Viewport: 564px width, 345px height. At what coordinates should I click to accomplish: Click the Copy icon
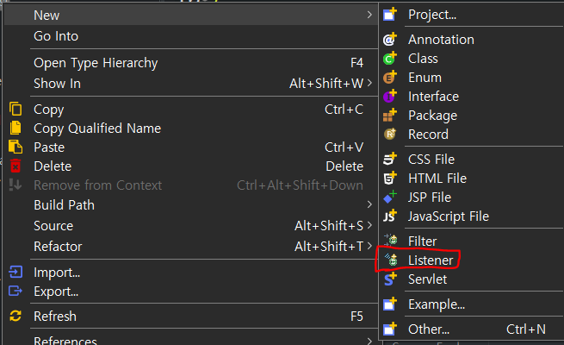pos(15,110)
